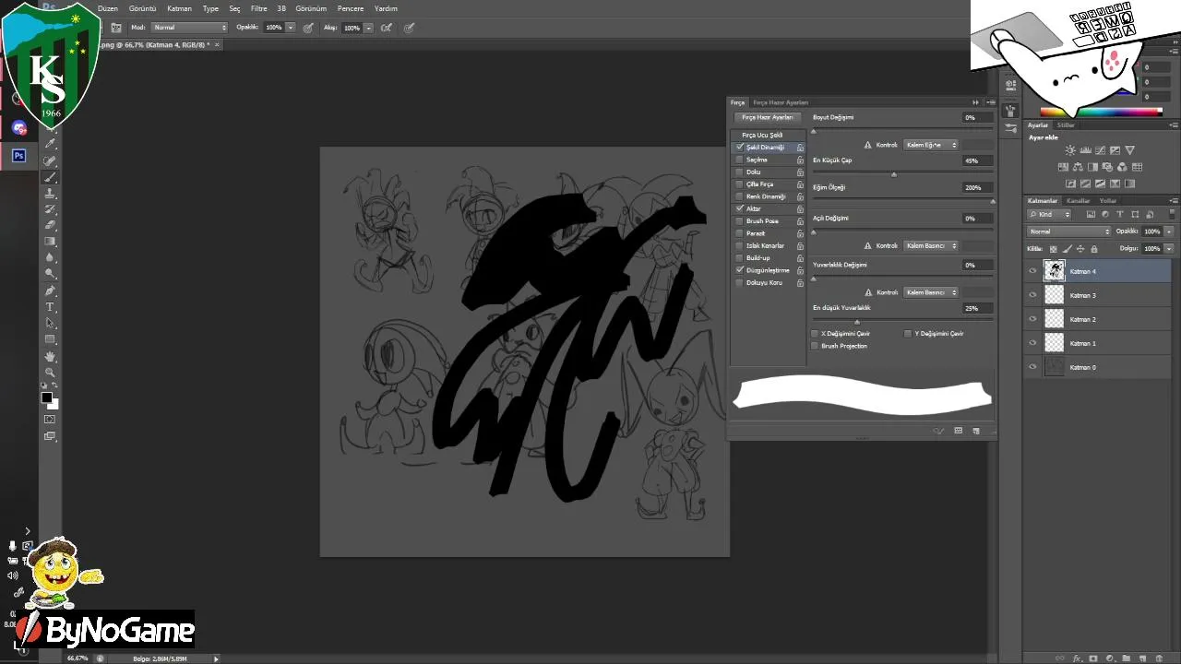This screenshot has height=664, width=1181.
Task: Lock all with the padlock icon
Action: [1094, 249]
